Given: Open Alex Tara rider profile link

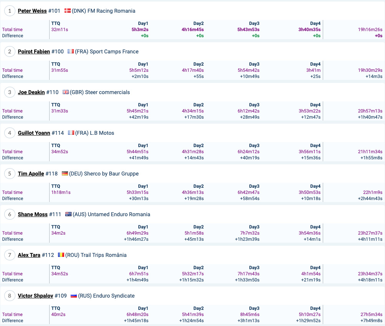Looking at the screenshot, I should [29, 255].
